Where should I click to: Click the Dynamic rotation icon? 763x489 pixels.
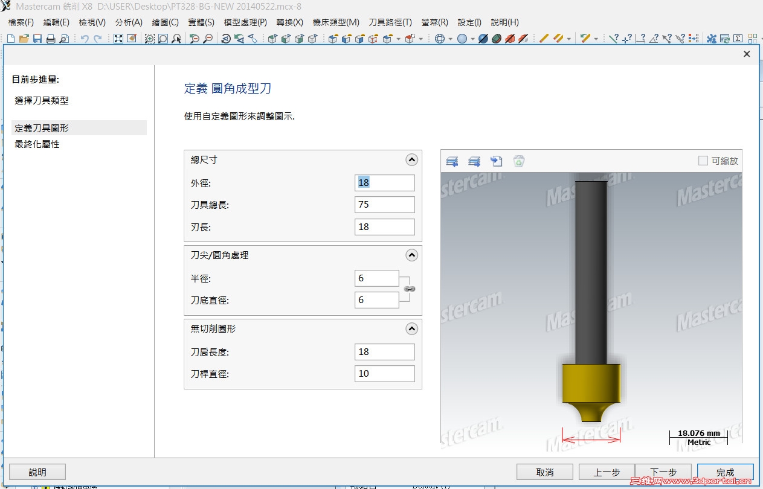click(x=226, y=39)
